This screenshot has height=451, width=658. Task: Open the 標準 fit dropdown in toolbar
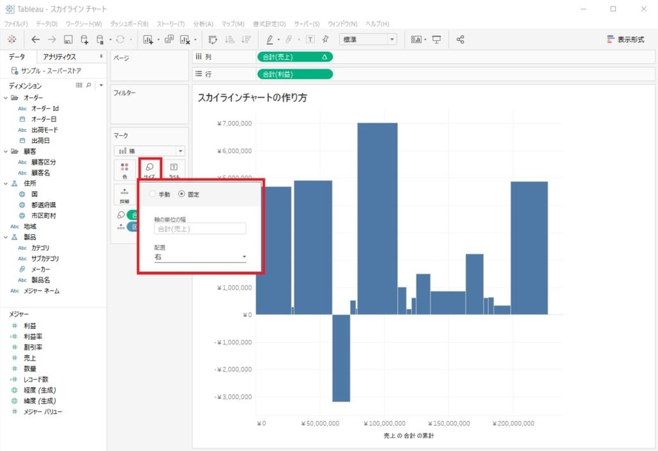pyautogui.click(x=368, y=39)
